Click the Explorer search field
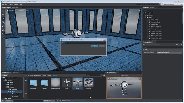184x103 pixels. pyautogui.click(x=162, y=10)
